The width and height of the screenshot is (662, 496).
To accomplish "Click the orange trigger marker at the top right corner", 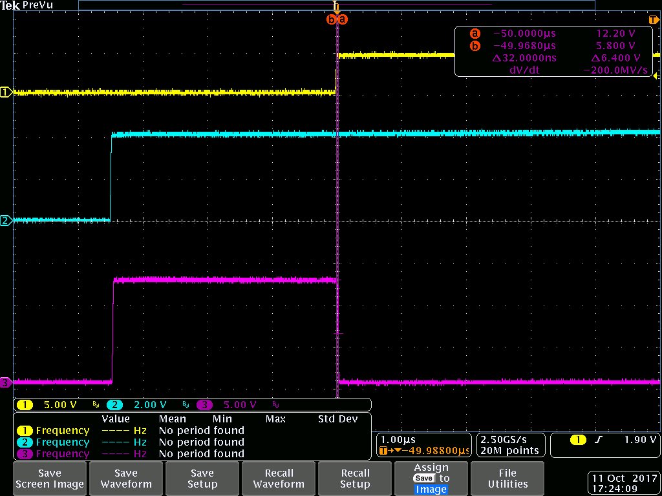I will 653,20.
